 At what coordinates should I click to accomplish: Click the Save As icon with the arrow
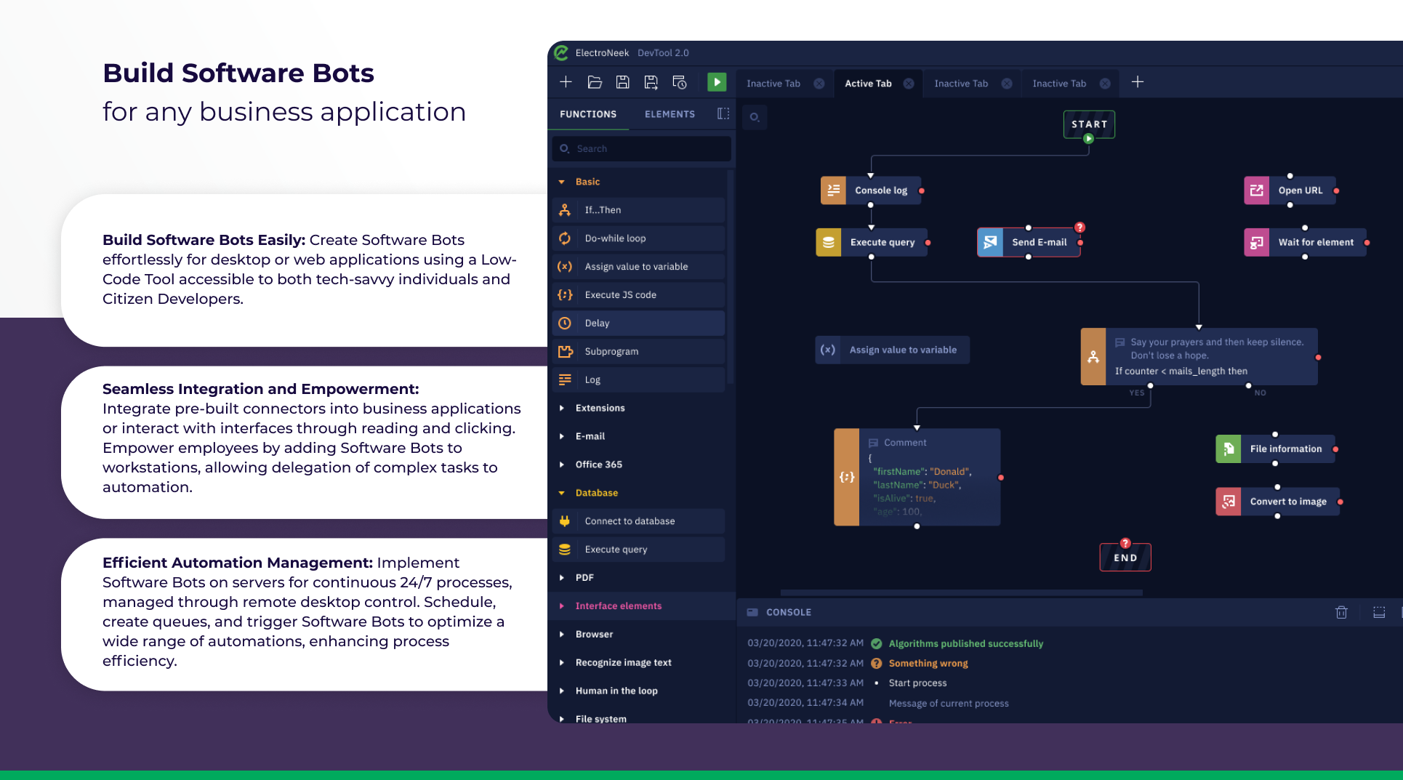click(x=651, y=82)
